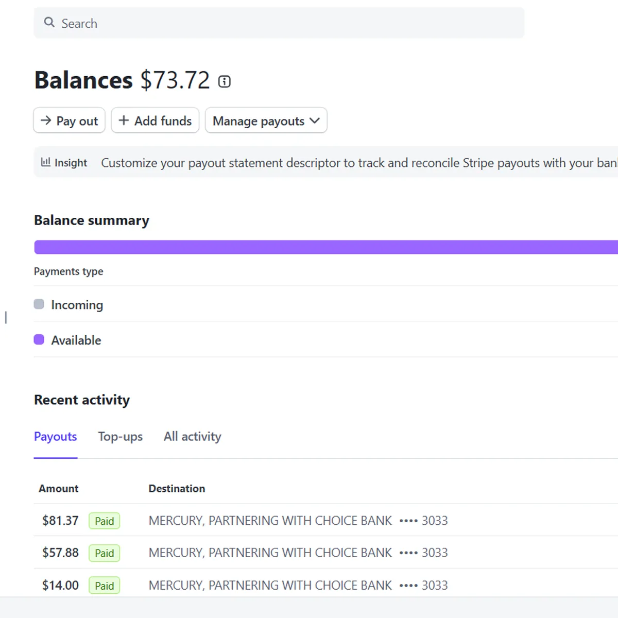Click the Insight bar chart icon
The image size is (618, 618).
[x=46, y=162]
